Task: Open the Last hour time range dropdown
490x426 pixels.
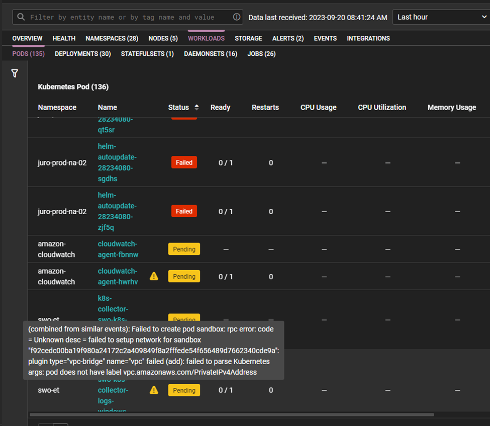Action: (441, 17)
